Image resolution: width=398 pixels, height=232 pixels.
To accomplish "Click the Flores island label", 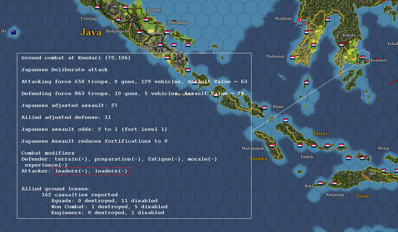I will click(x=320, y=133).
